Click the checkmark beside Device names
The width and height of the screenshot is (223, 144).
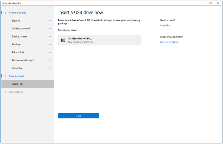[x=50, y=36]
